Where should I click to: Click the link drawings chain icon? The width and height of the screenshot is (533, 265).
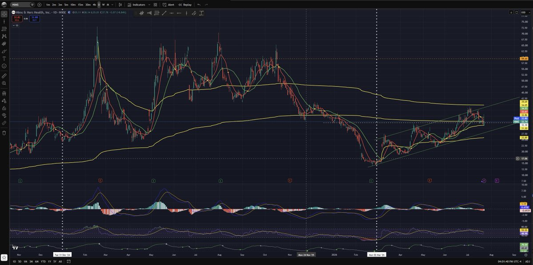(4, 122)
